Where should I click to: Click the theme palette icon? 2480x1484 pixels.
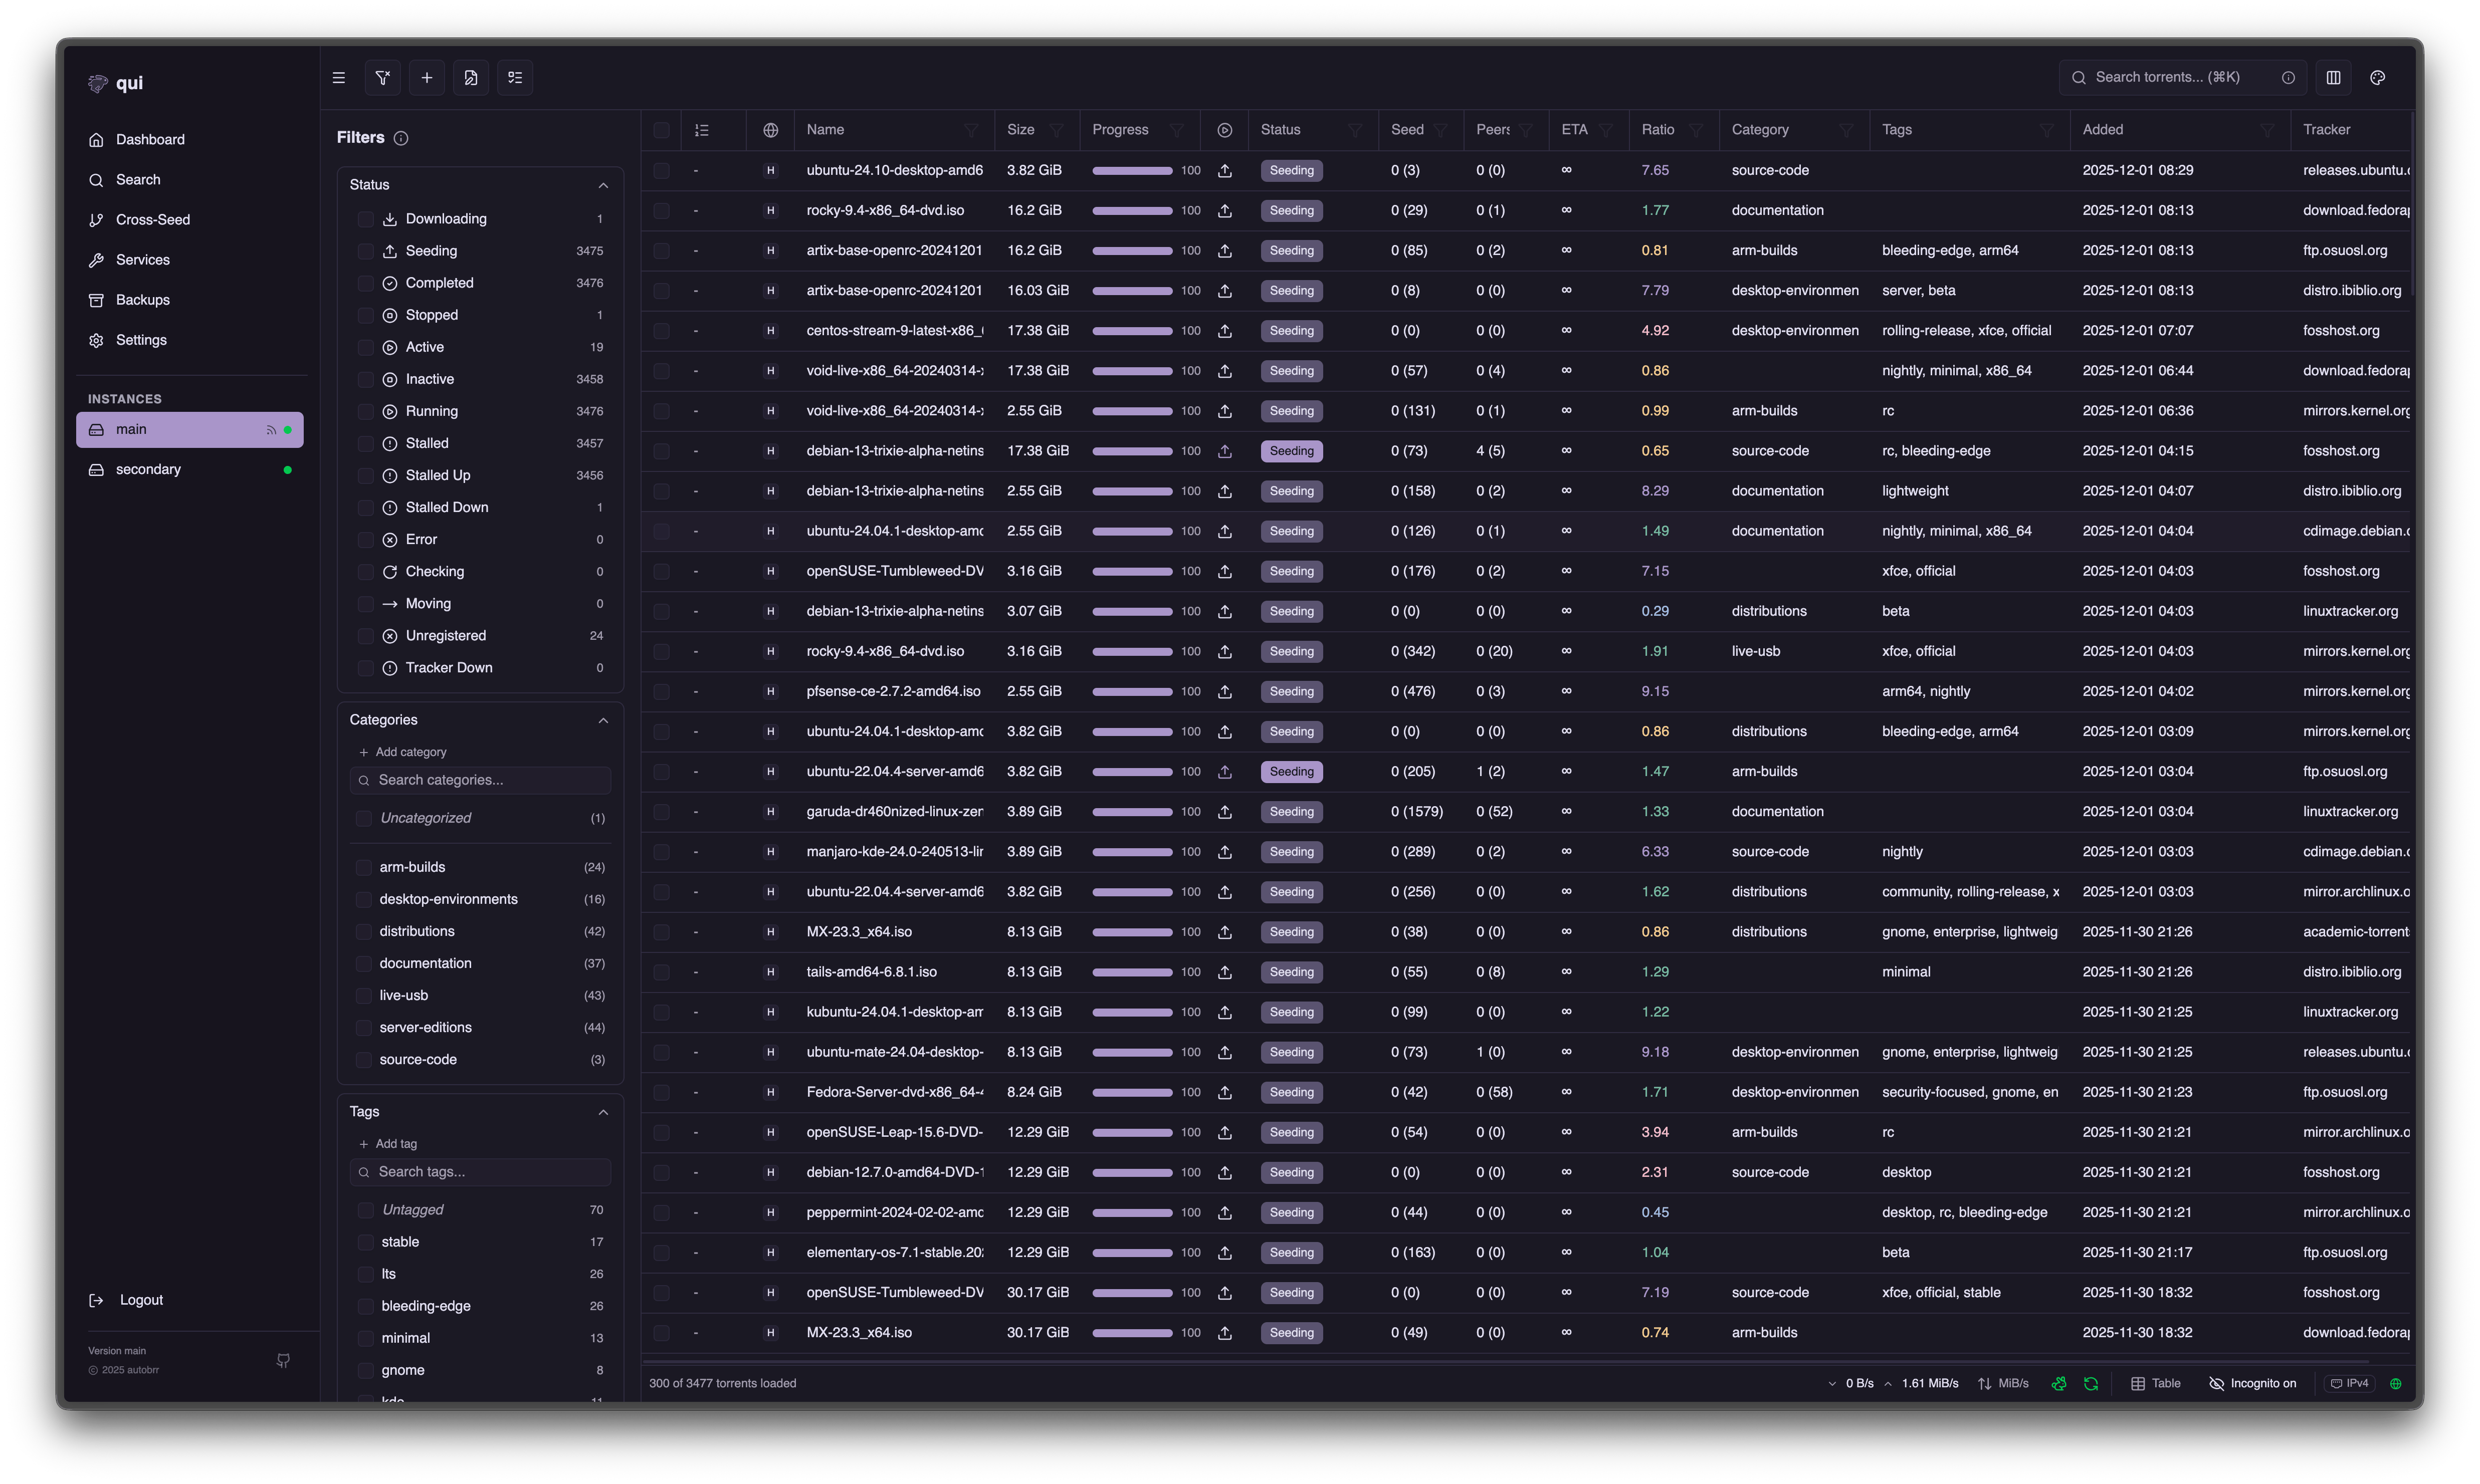(2378, 78)
